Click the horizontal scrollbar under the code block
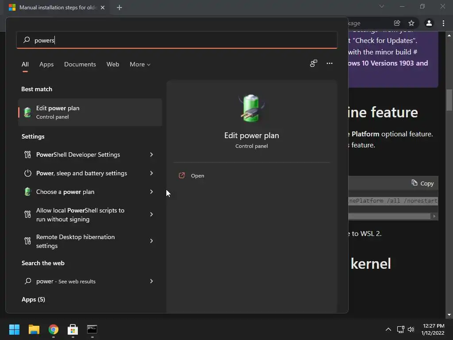The width and height of the screenshot is (453, 340). coord(389,216)
